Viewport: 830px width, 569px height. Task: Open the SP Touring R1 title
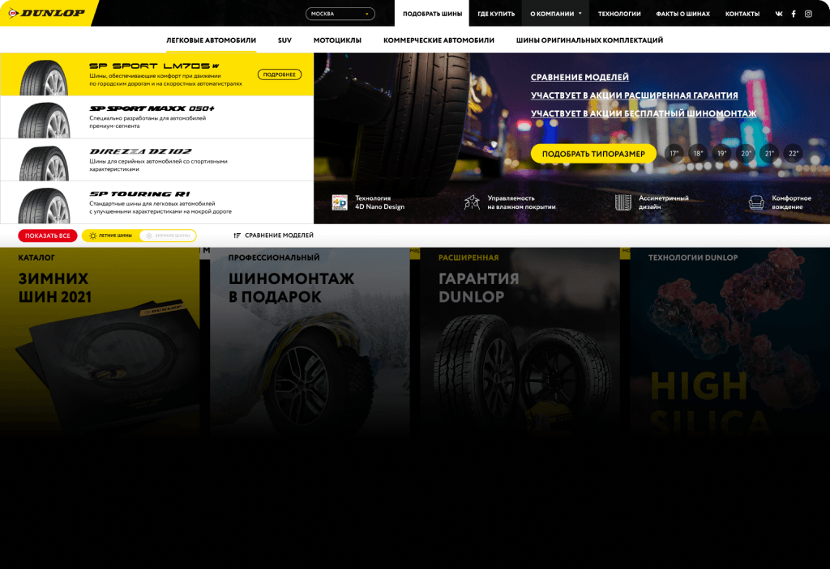[x=139, y=194]
